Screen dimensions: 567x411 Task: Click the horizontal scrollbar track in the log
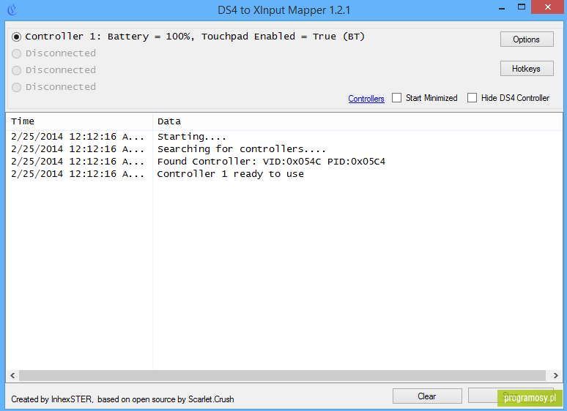(x=282, y=375)
